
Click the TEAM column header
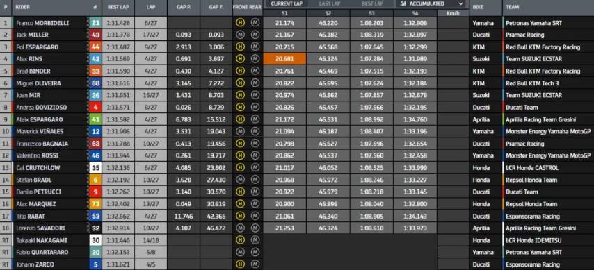click(x=512, y=7)
